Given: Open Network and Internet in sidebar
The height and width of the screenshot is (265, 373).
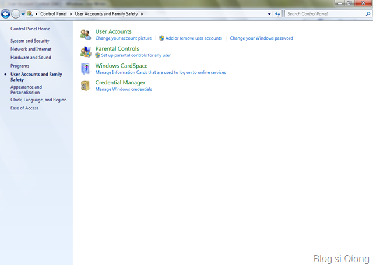Looking at the screenshot, I should pyautogui.click(x=31, y=49).
